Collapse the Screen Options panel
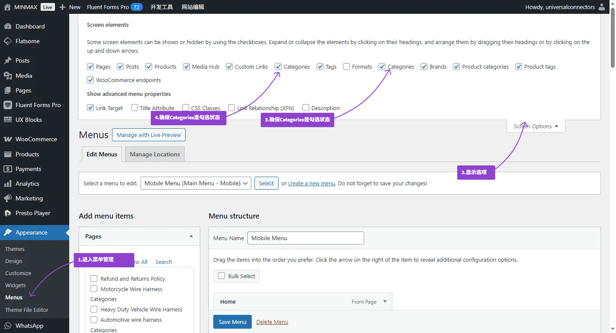 click(536, 127)
